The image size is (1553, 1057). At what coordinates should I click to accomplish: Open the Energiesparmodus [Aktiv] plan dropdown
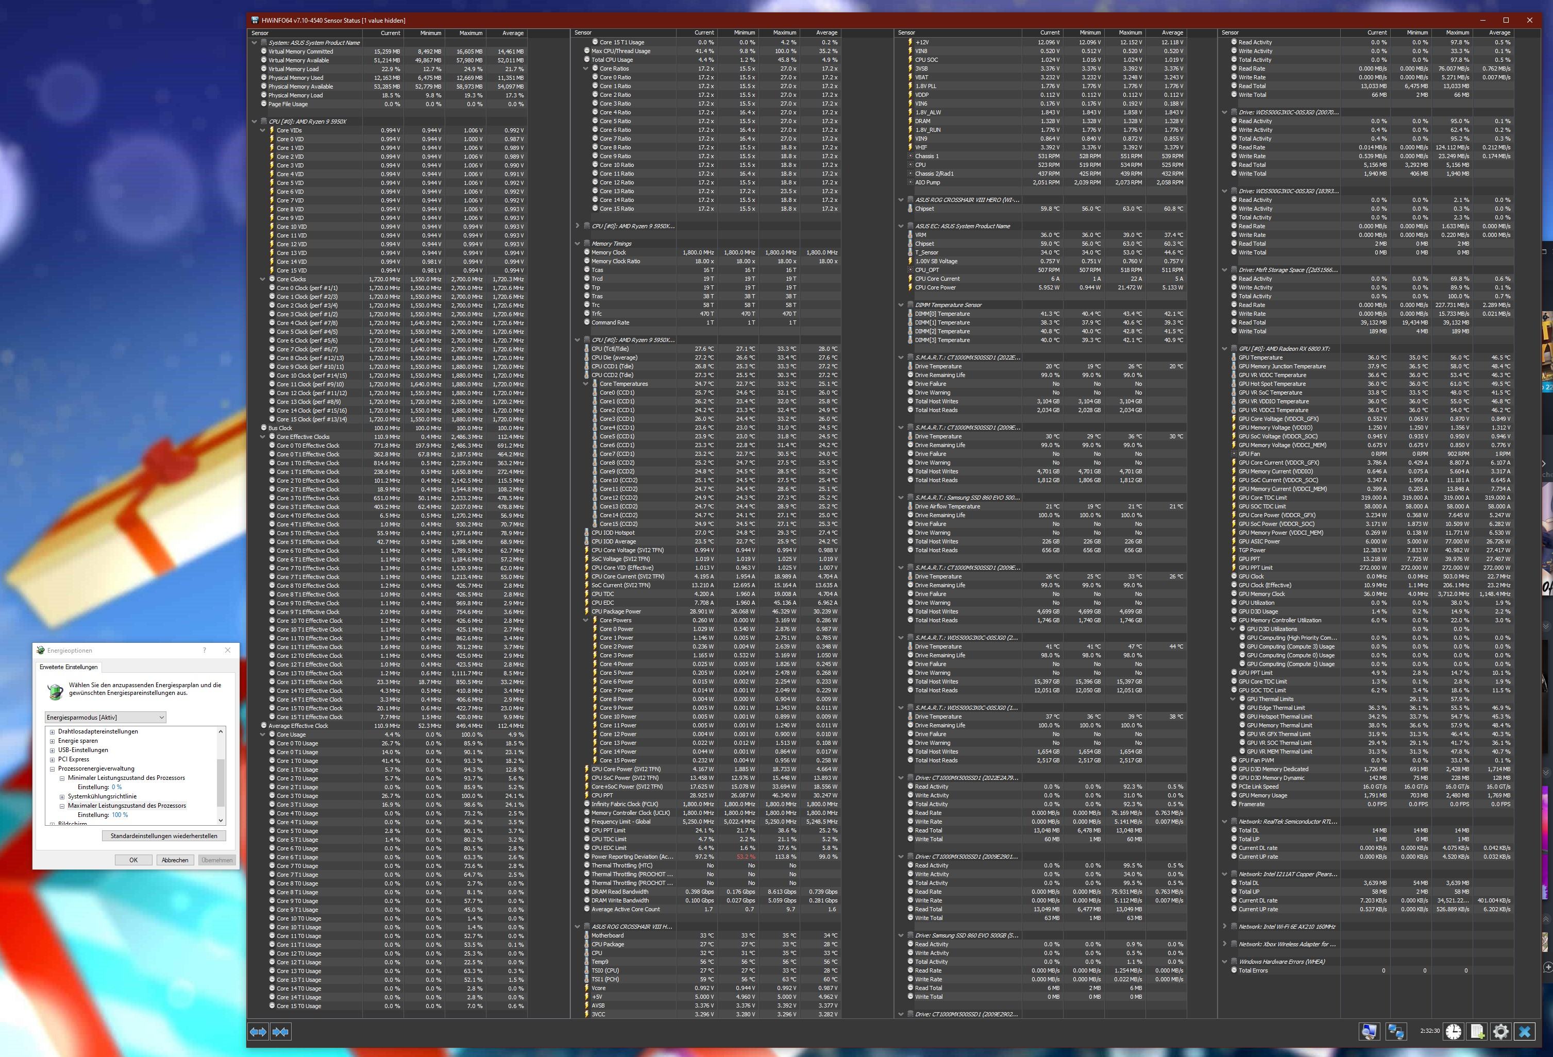click(x=106, y=717)
